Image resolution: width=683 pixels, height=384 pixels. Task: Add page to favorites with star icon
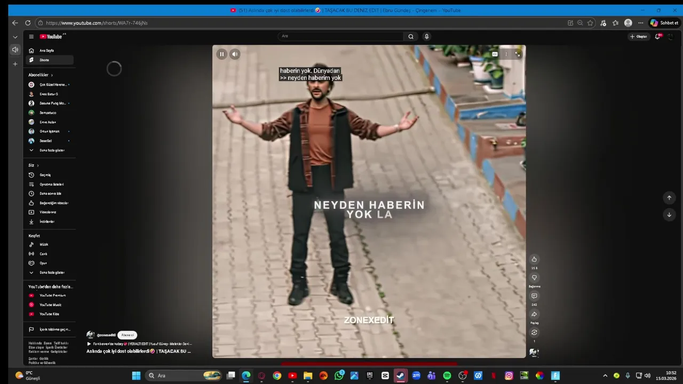[x=590, y=23]
